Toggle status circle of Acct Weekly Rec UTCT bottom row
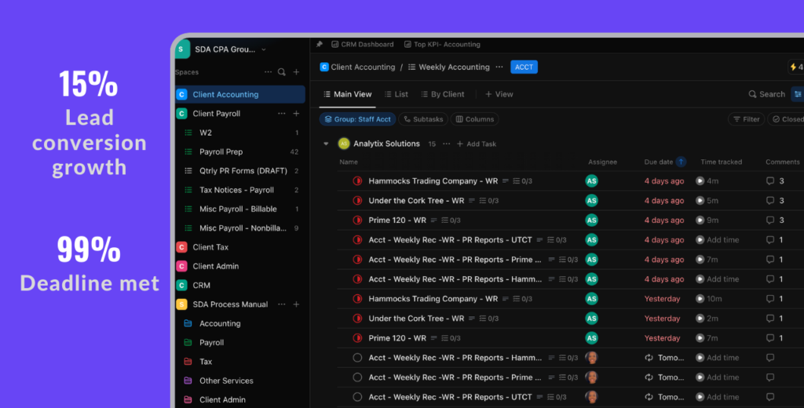Image resolution: width=804 pixels, height=408 pixels. click(357, 397)
